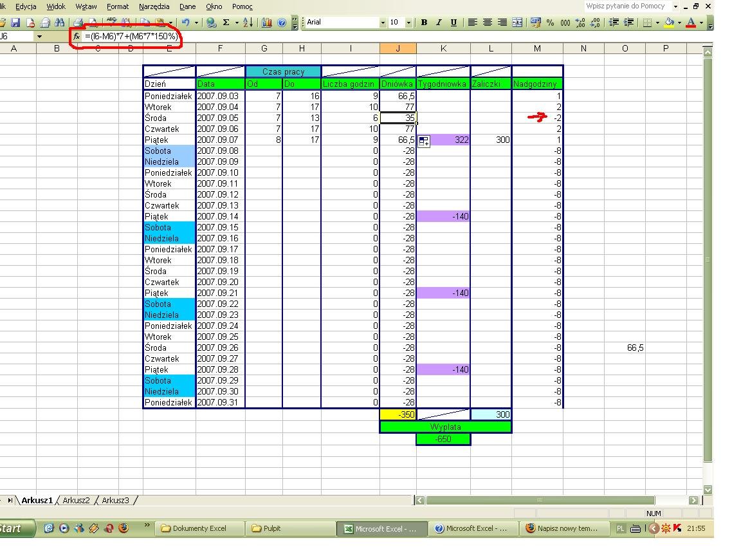Expand the help question box dropdown
The height and width of the screenshot is (556, 741).
tap(675, 6)
